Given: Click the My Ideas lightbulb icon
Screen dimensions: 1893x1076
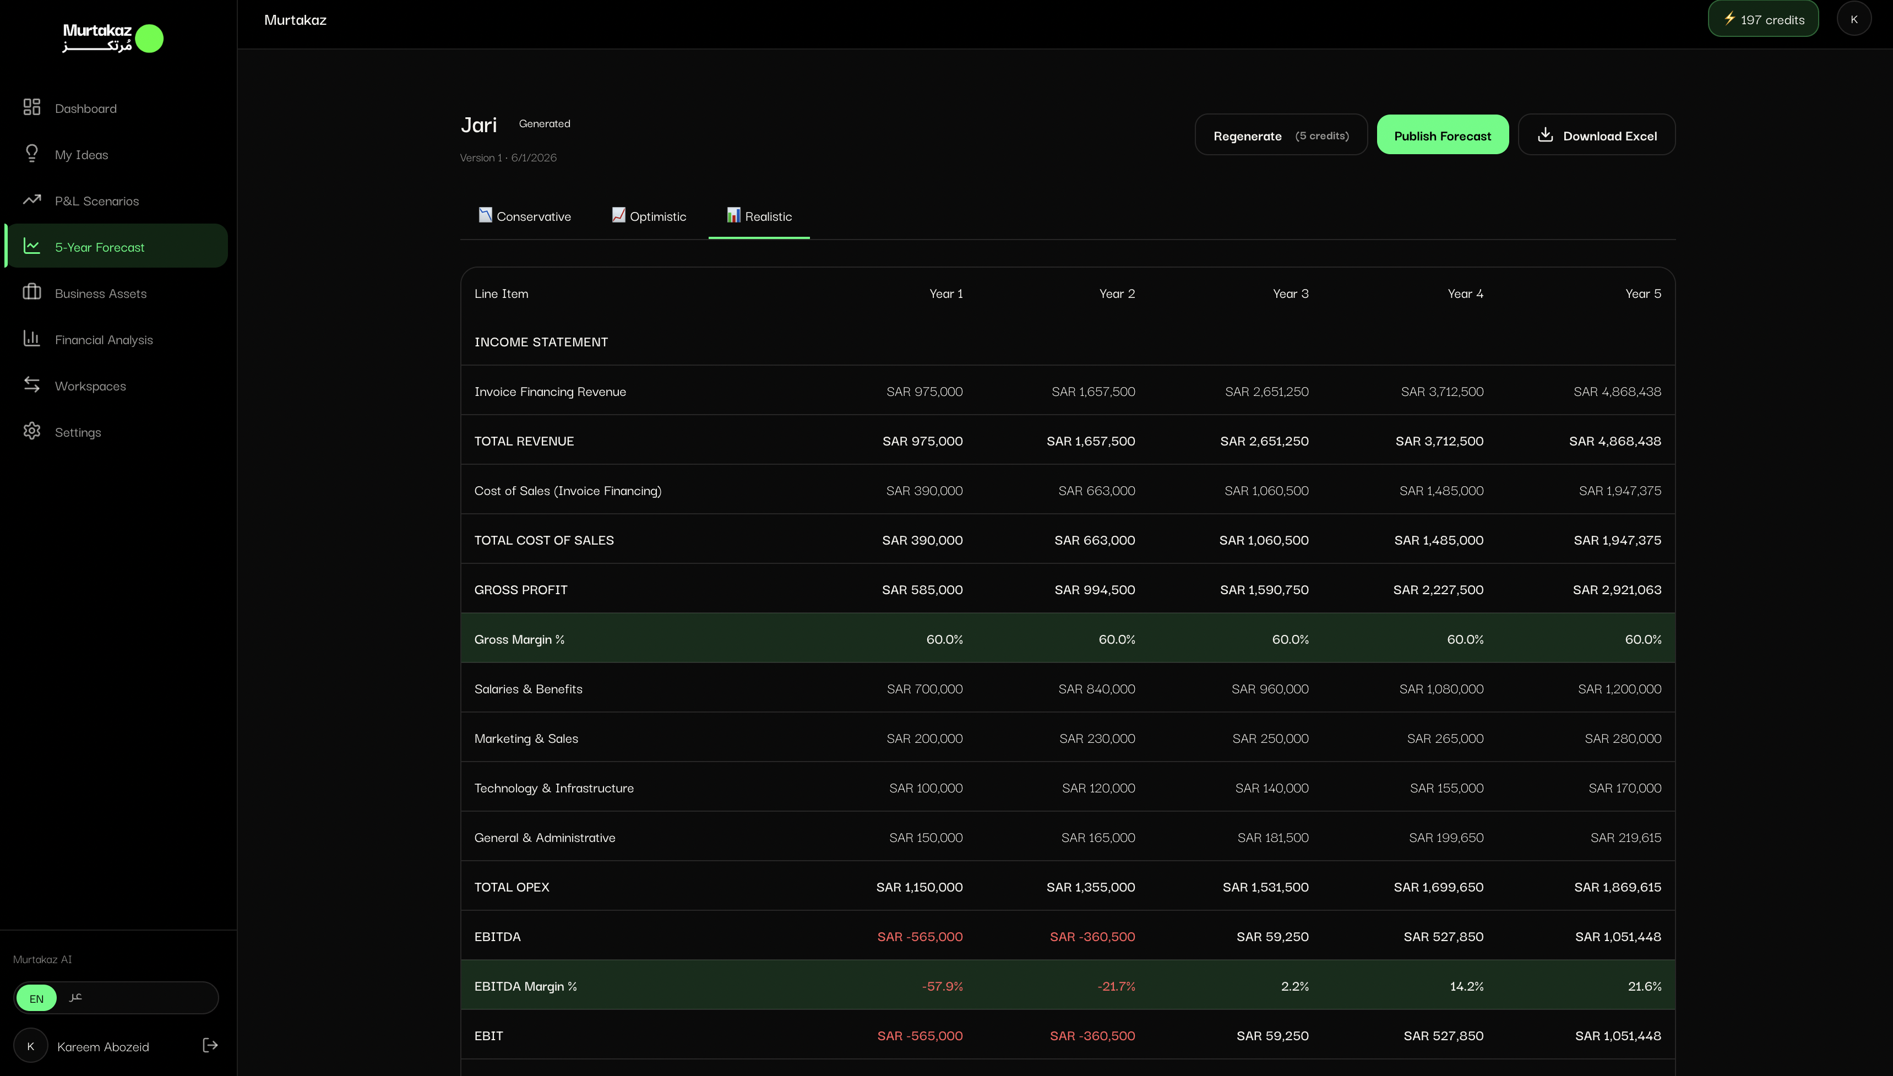Looking at the screenshot, I should click(32, 154).
